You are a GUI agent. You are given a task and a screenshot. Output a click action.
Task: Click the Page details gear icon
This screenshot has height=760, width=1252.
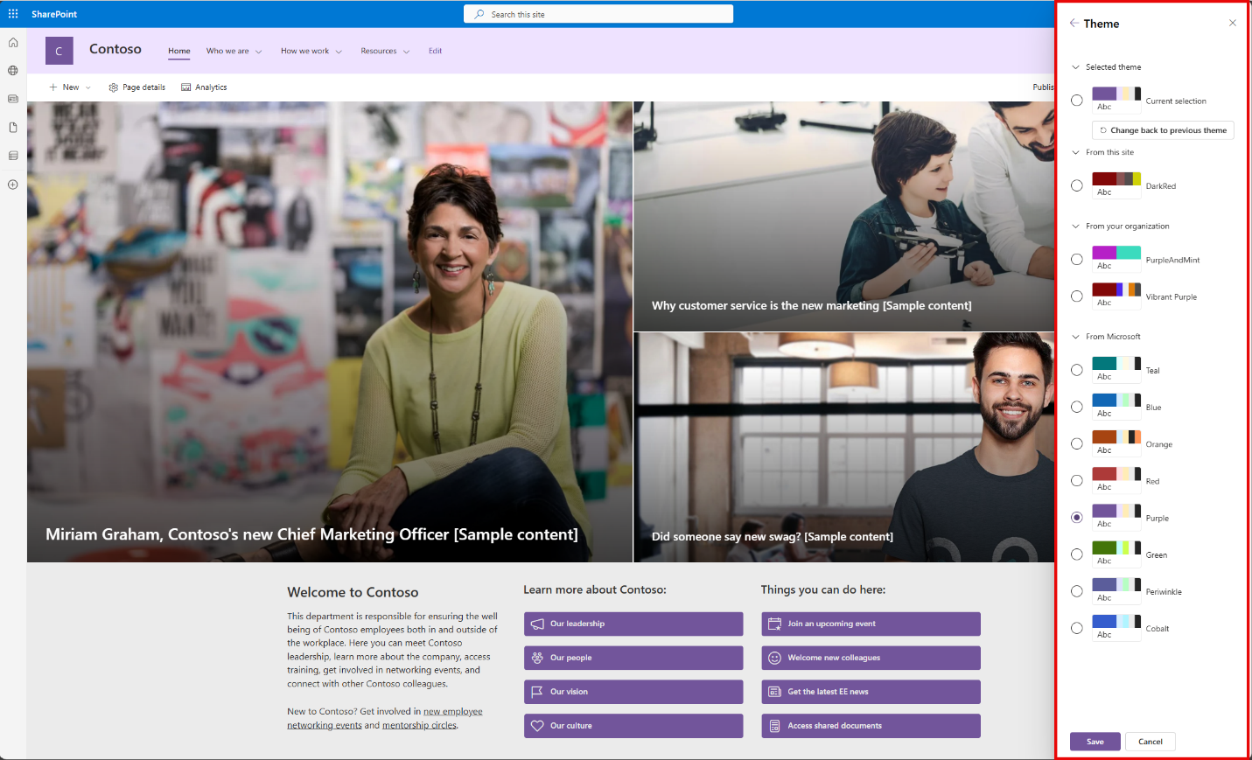click(x=113, y=87)
